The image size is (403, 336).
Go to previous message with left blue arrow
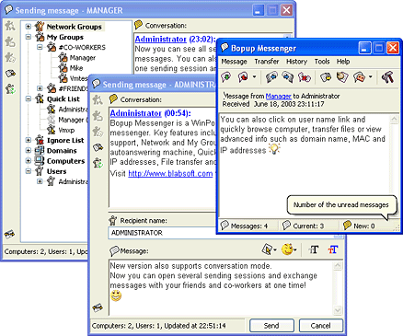coord(271,77)
